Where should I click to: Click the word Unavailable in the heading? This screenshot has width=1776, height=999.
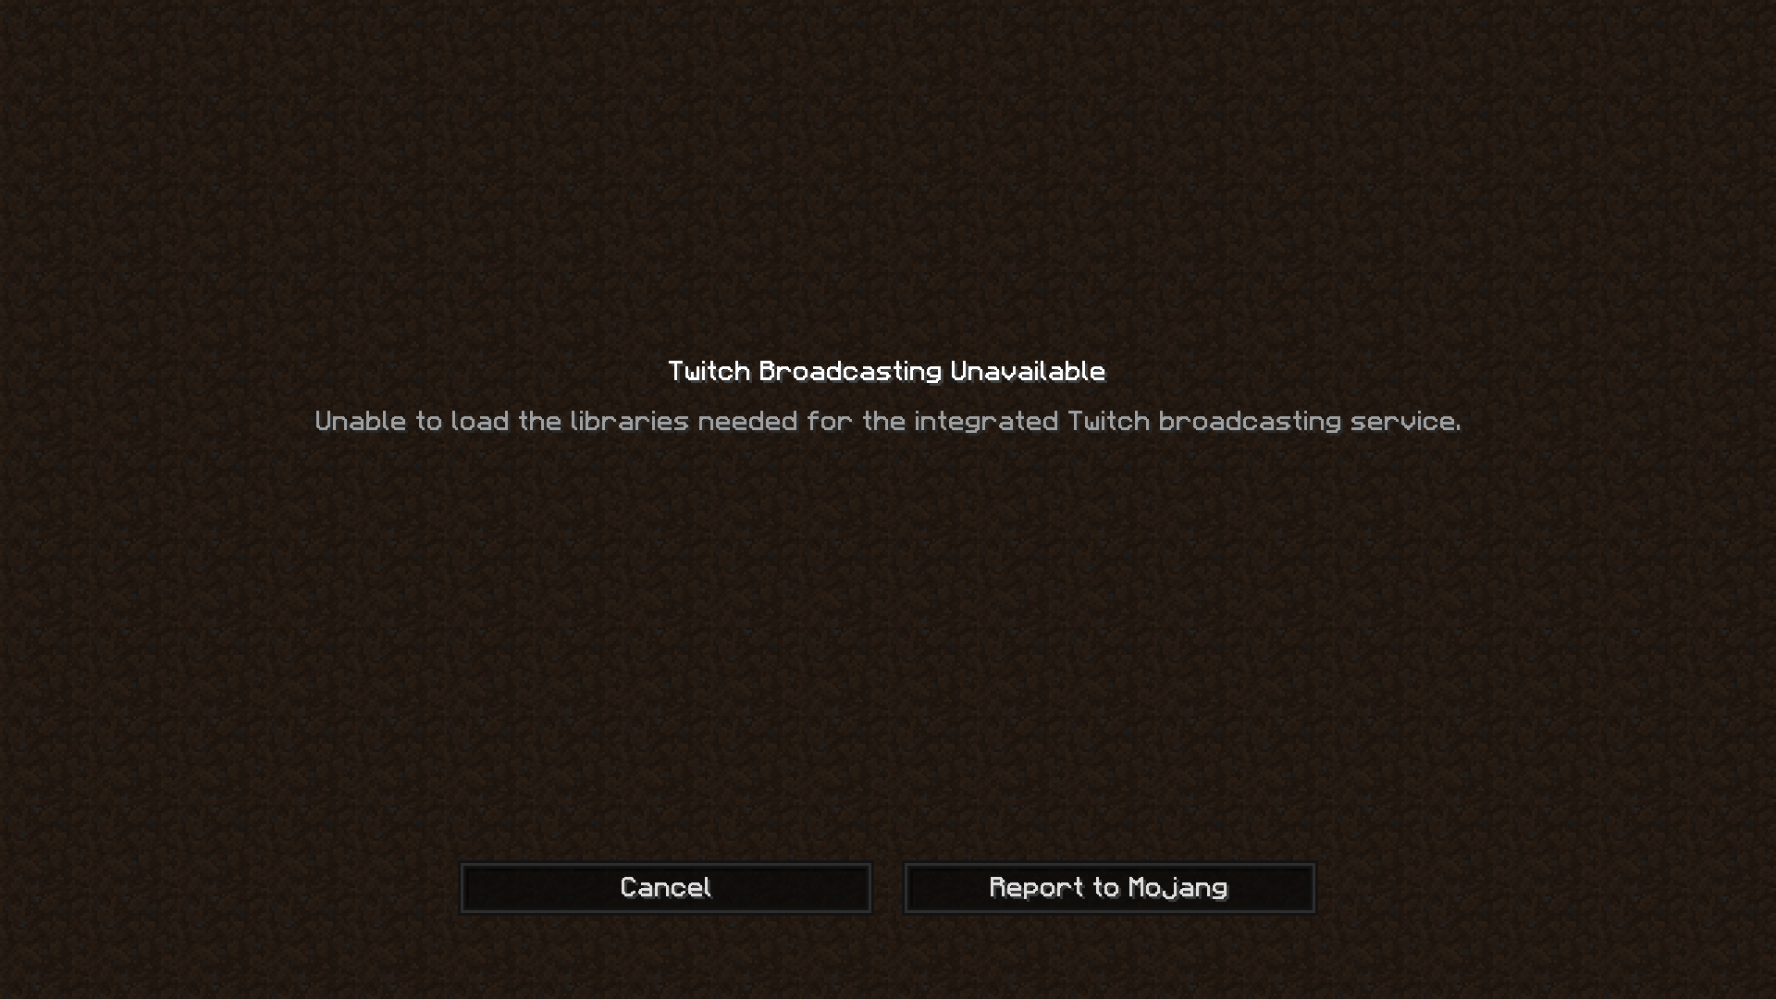click(1028, 372)
